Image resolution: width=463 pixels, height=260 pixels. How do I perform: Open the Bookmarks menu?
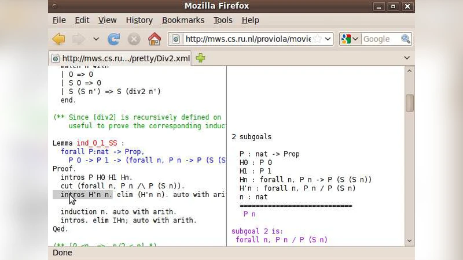pyautogui.click(x=183, y=20)
